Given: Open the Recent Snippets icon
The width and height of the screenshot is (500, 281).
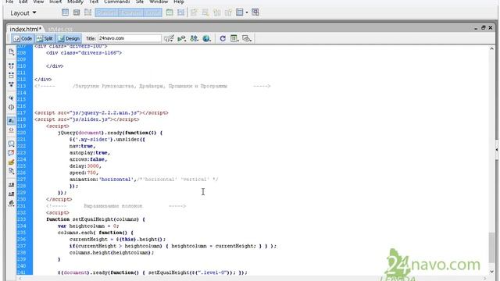Looking at the screenshot, I should [x=11, y=172].
